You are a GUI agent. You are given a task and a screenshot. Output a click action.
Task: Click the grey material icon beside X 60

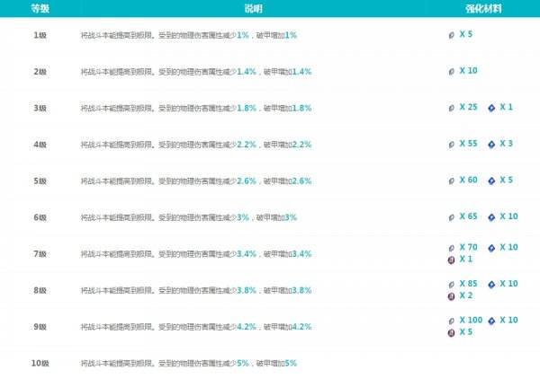pos(452,181)
